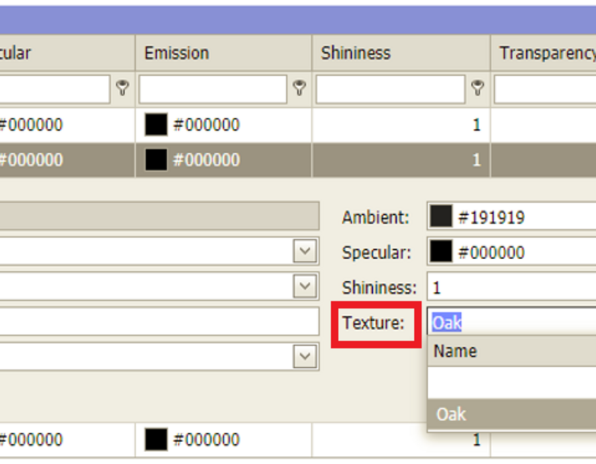
Task: Open the Specular color swatch in the form
Action: click(x=441, y=251)
